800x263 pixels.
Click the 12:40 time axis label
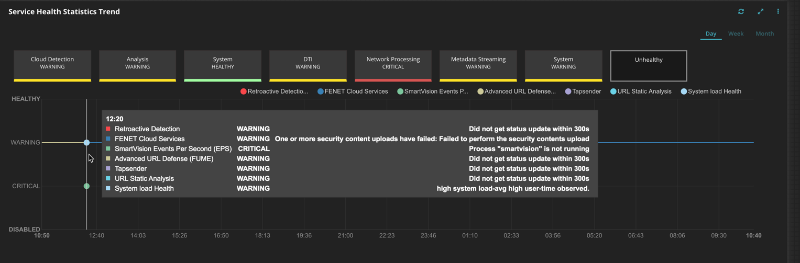click(96, 236)
